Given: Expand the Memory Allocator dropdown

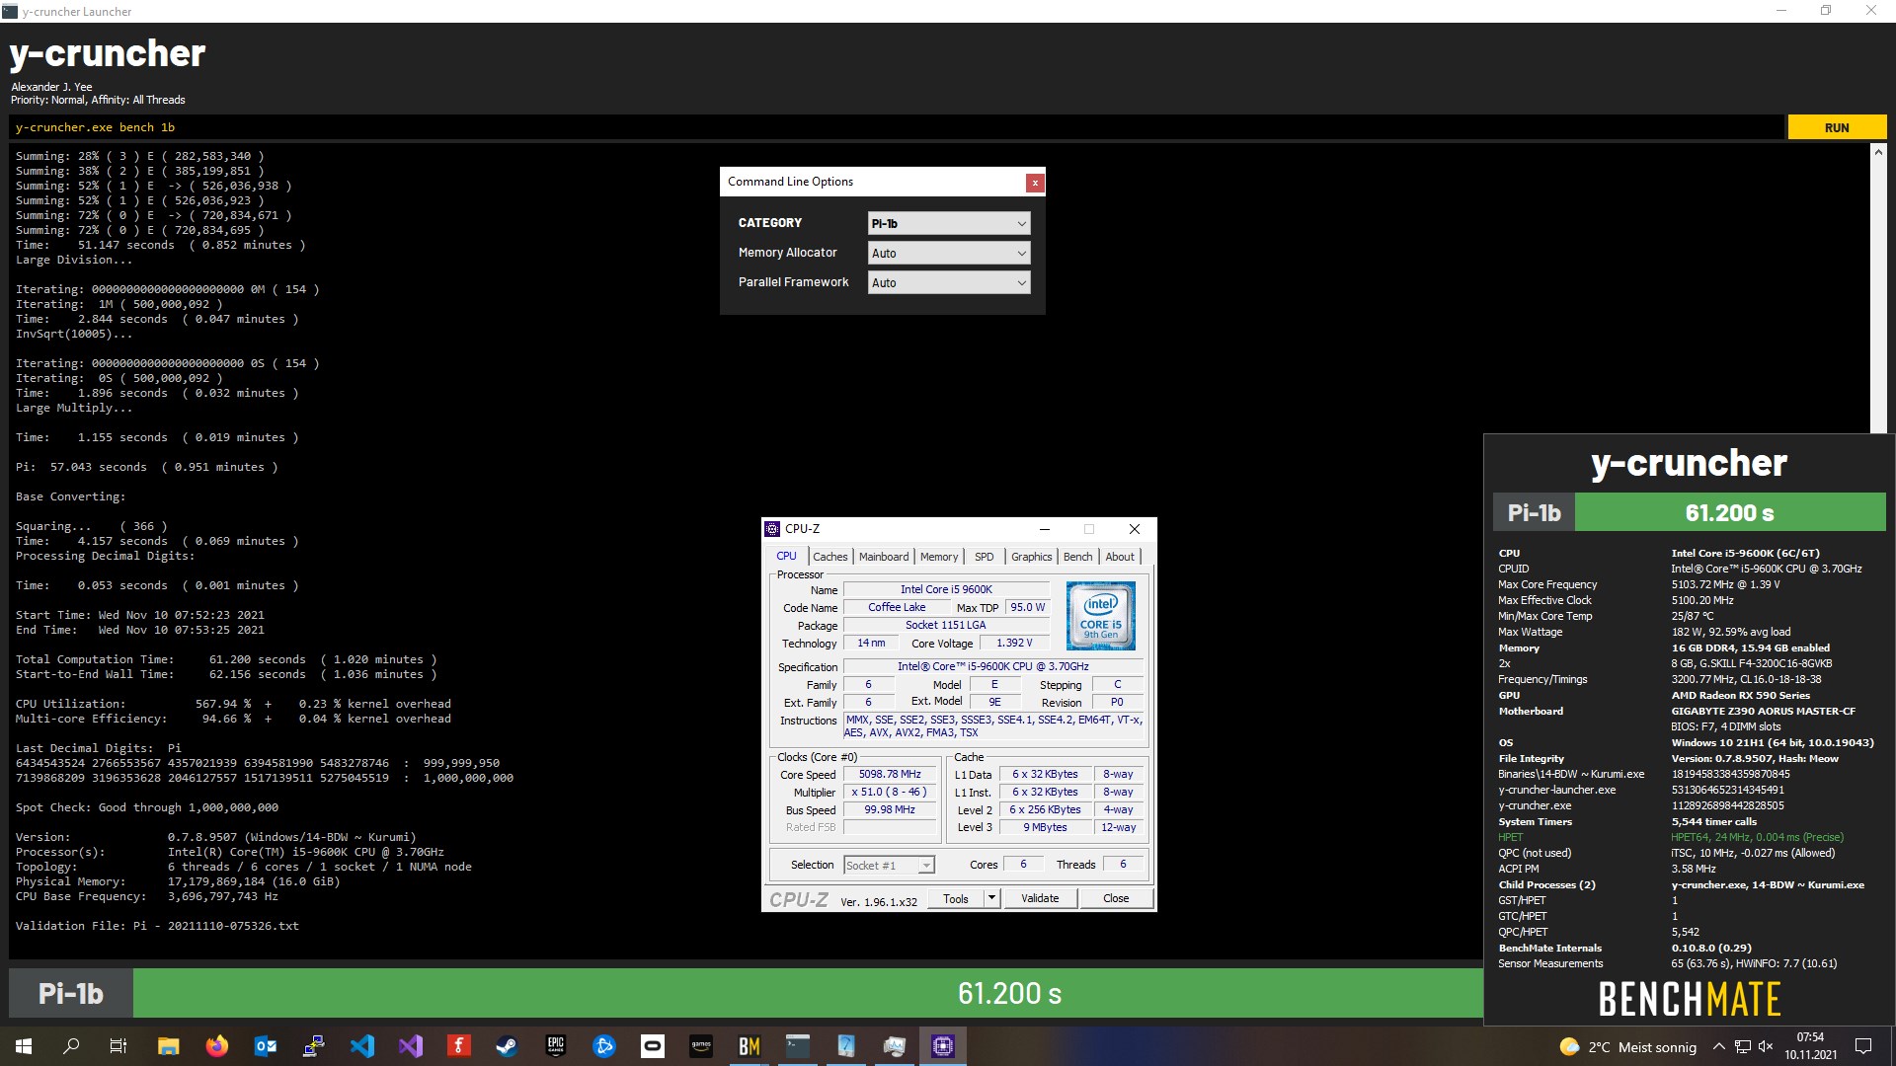Looking at the screenshot, I should tap(948, 253).
